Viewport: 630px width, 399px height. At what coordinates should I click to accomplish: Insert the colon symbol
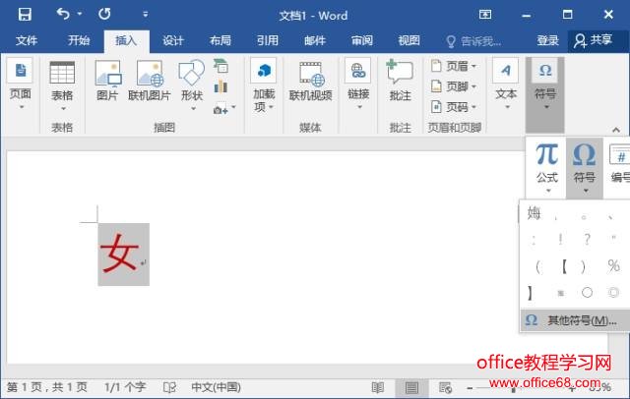point(534,240)
